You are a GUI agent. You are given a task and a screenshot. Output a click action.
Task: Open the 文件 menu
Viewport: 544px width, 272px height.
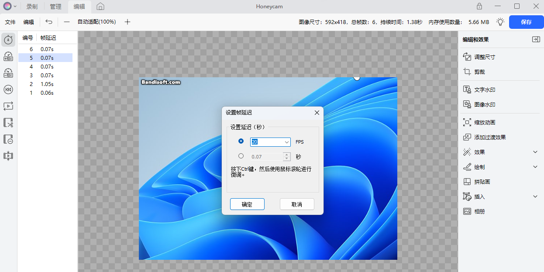click(x=10, y=22)
